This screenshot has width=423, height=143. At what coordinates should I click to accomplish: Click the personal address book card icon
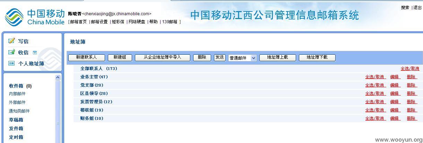pos(12,63)
